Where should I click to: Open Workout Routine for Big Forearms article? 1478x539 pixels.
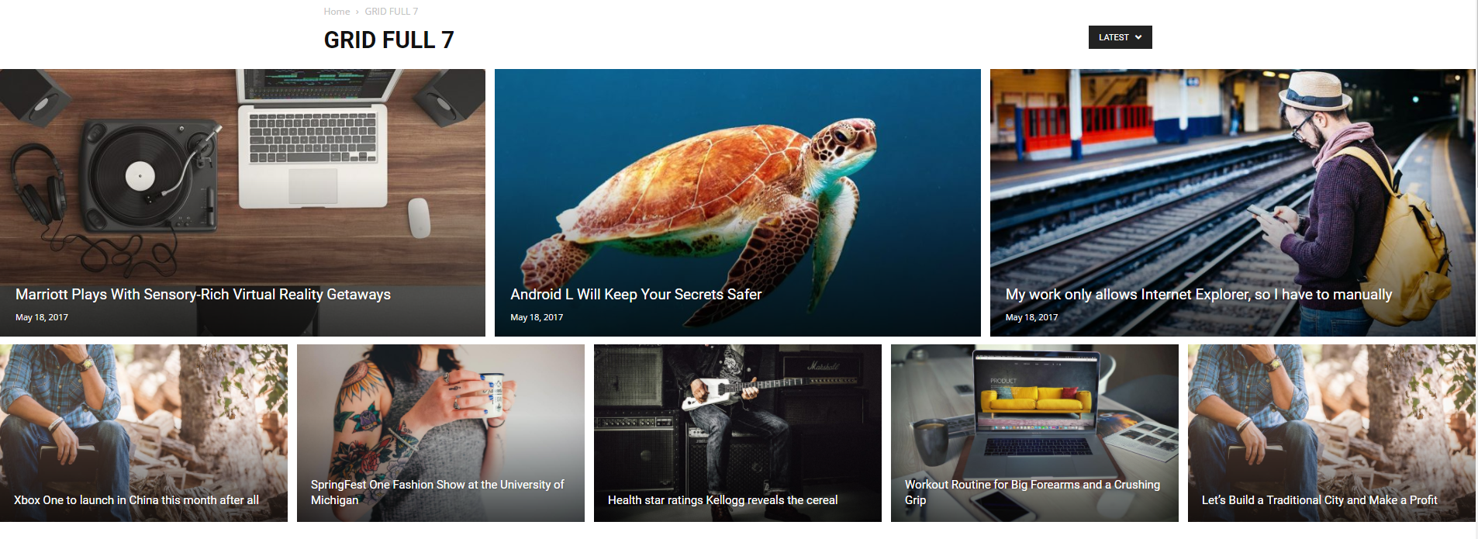coord(1032,492)
